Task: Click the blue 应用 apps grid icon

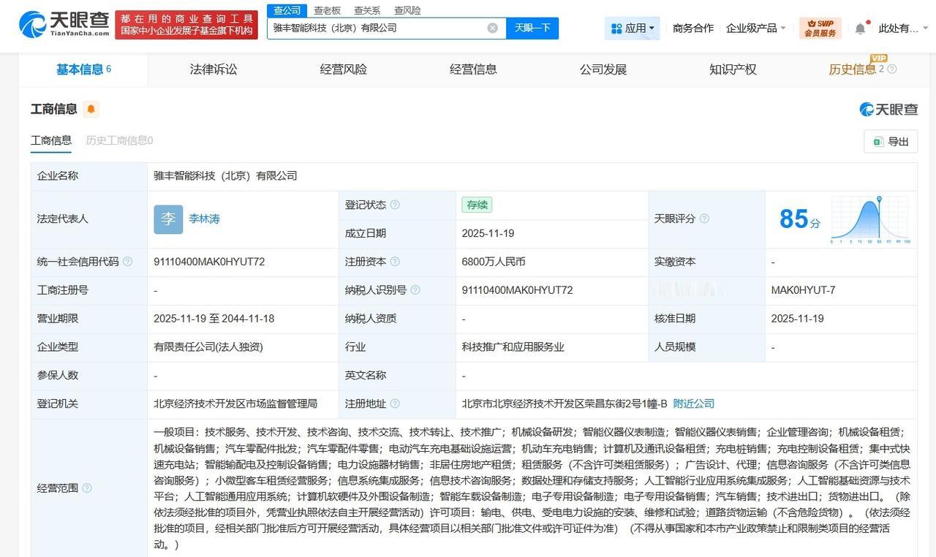Action: coord(618,27)
